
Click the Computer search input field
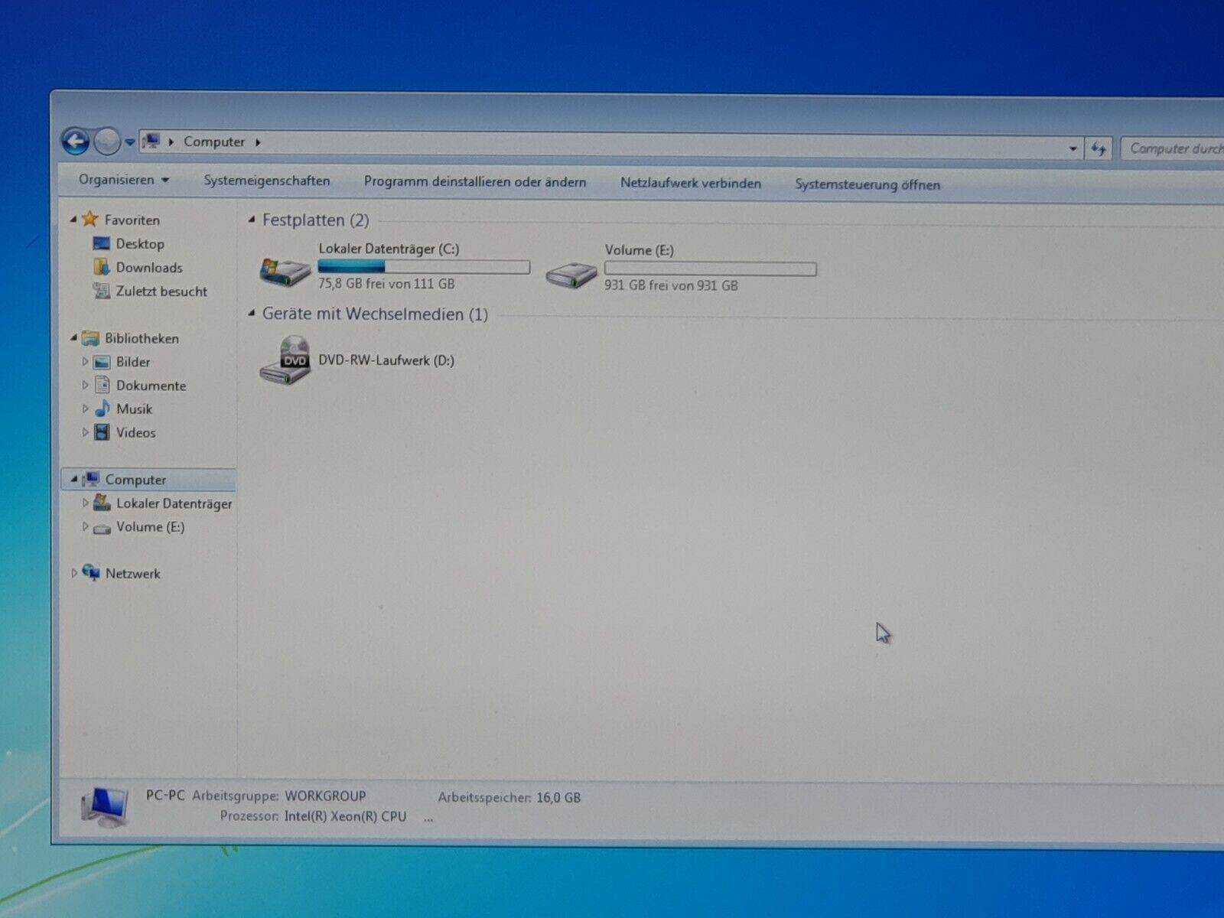[x=1174, y=148]
